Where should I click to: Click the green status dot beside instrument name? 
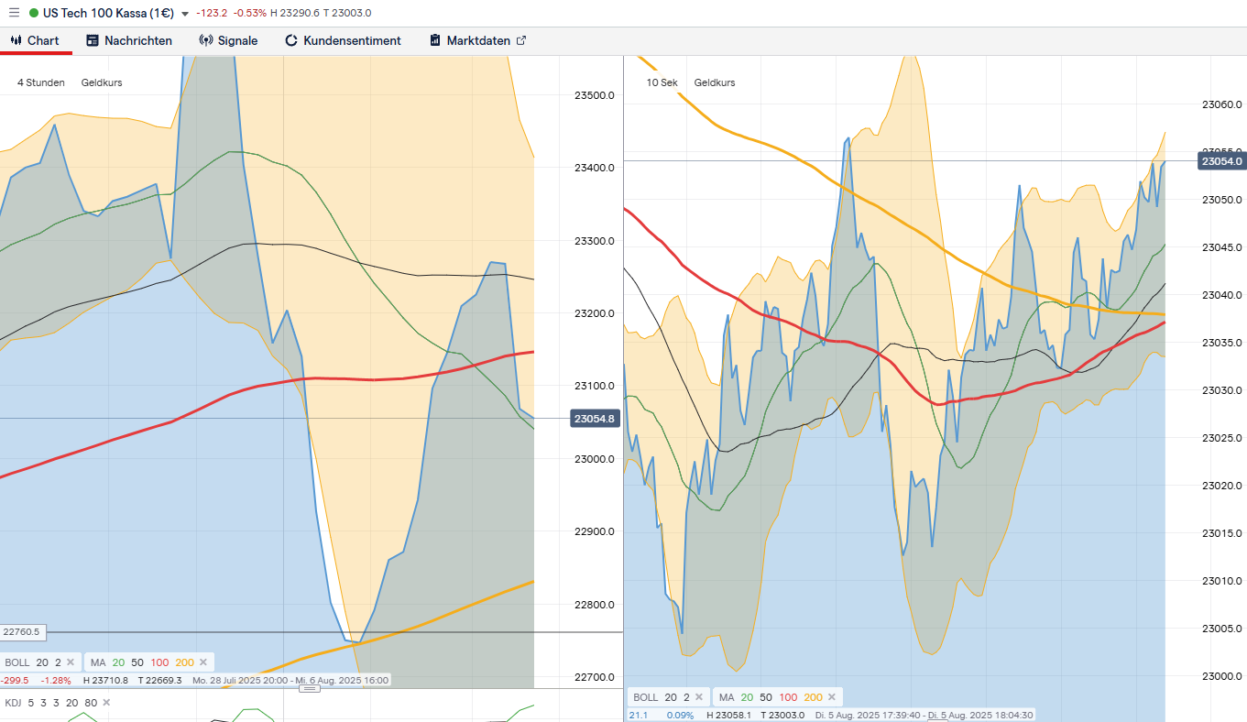pos(34,14)
